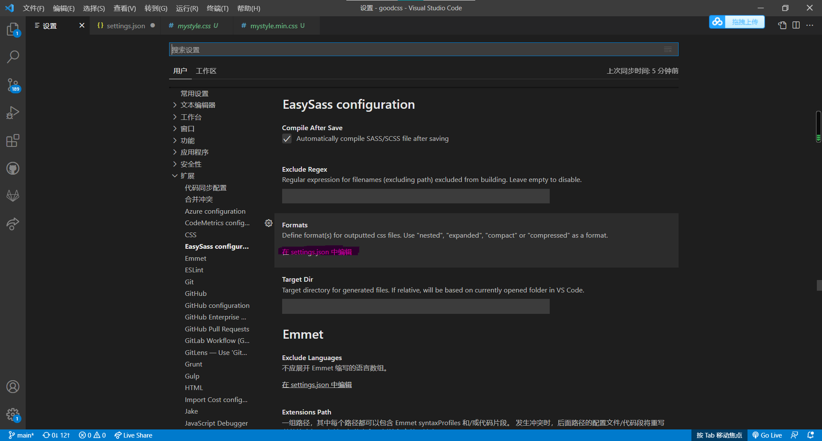This screenshot has width=822, height=441.
Task: Select Azure configuration in settings tree
Action: click(215, 211)
